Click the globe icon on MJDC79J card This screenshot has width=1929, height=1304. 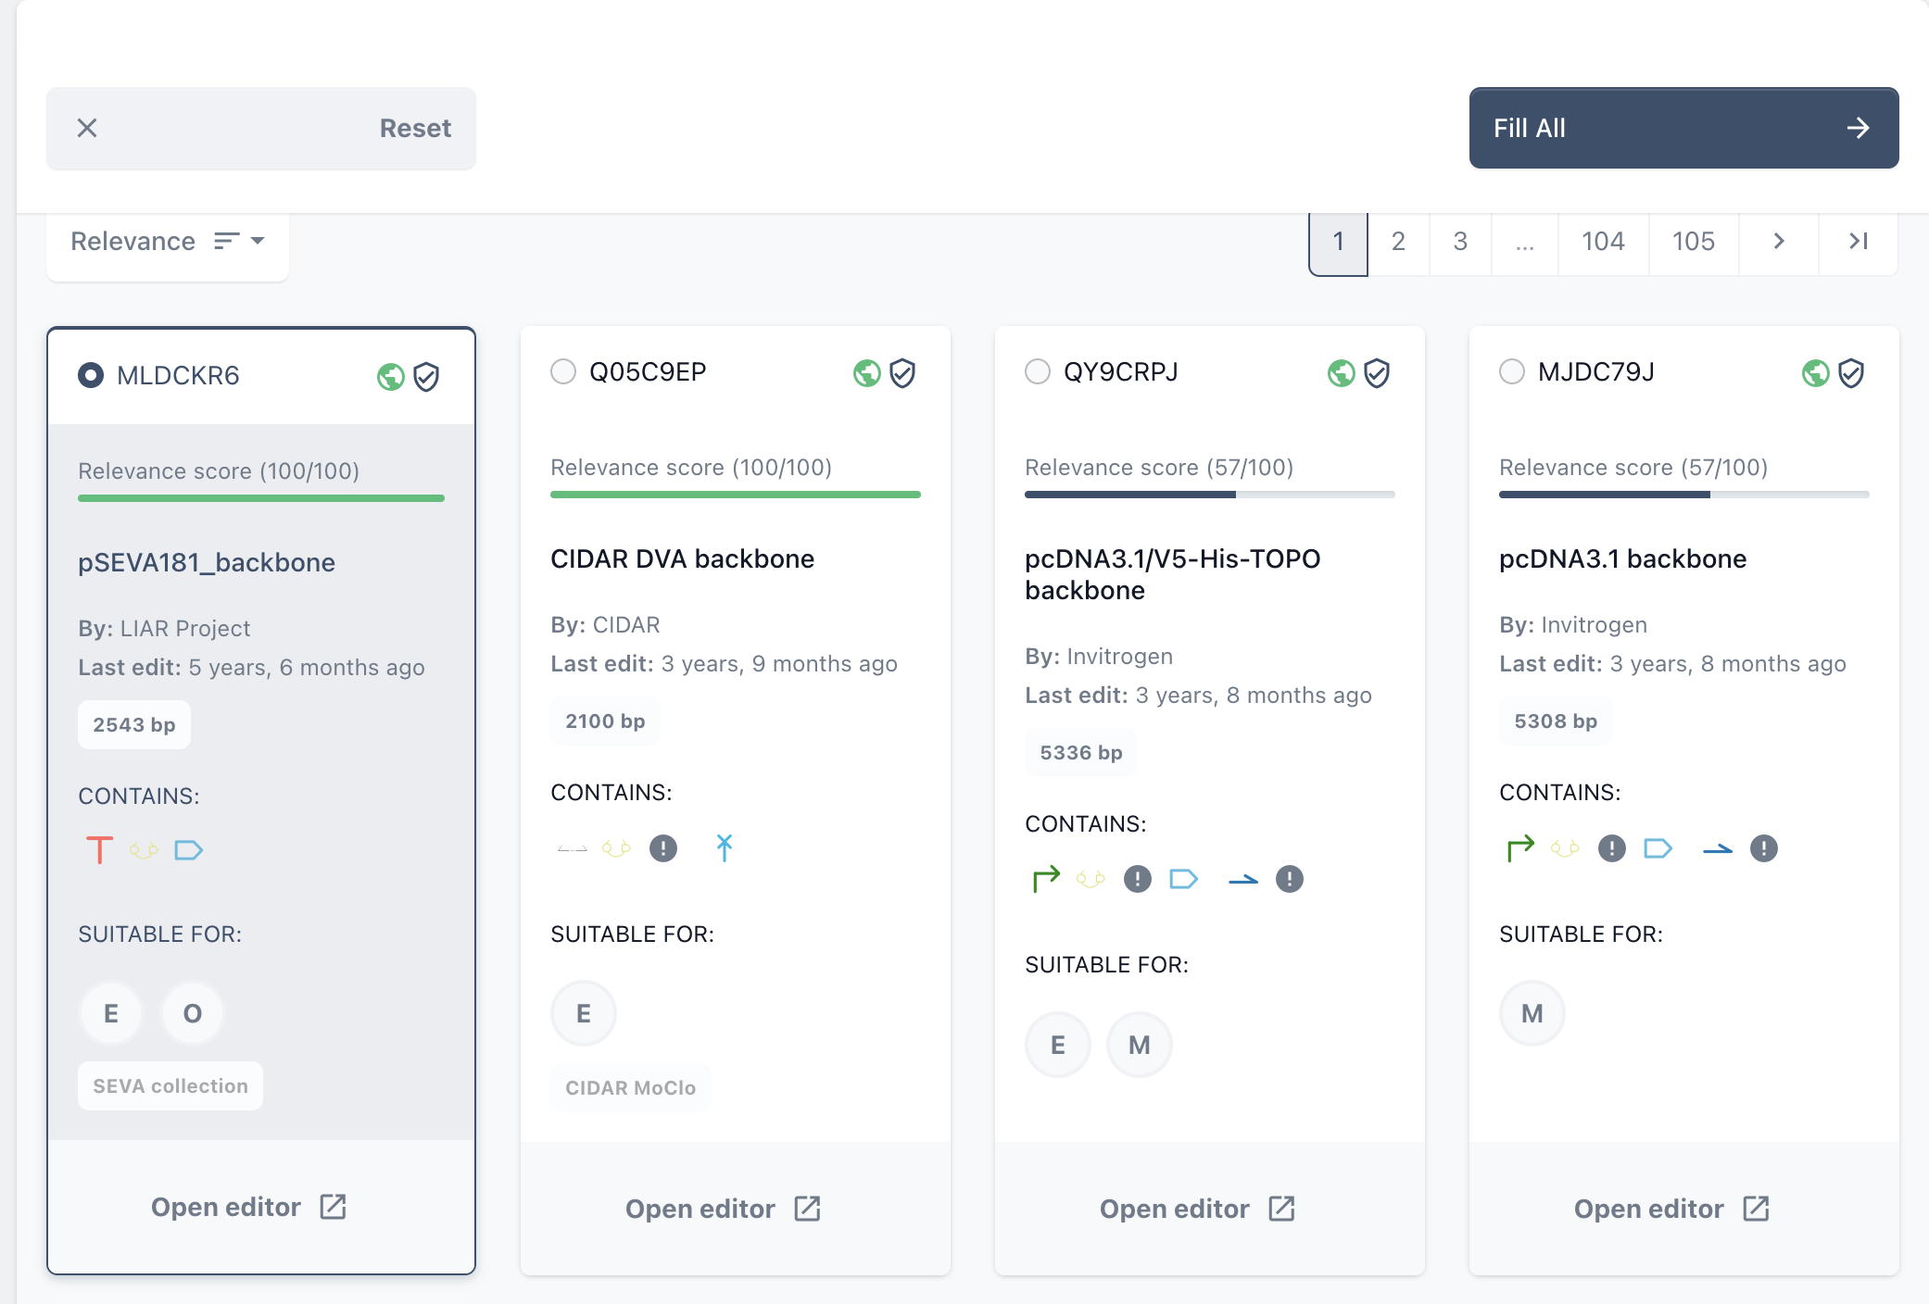1816,373
